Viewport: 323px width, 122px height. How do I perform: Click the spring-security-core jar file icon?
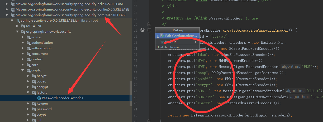pyautogui.click(x=18, y=21)
